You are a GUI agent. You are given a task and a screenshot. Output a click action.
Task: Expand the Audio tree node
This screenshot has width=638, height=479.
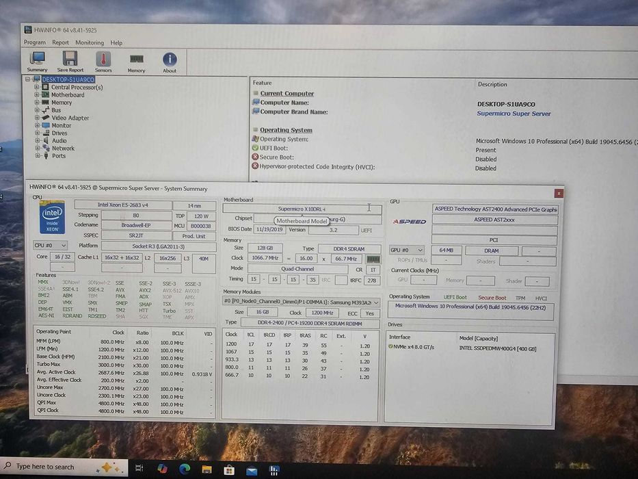coord(37,140)
